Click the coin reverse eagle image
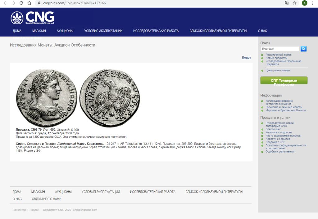 click(x=110, y=98)
